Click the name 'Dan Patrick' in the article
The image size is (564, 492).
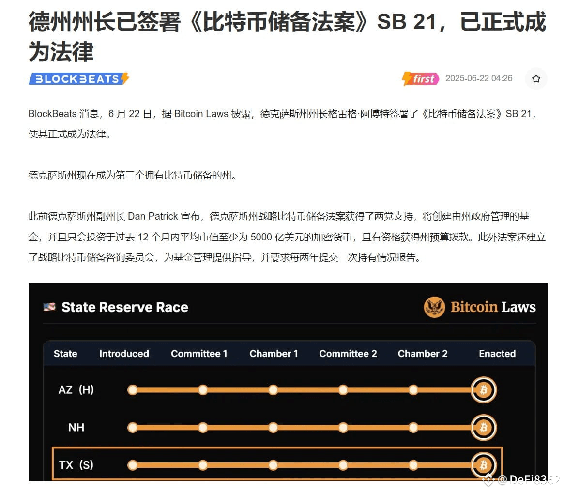coord(153,216)
